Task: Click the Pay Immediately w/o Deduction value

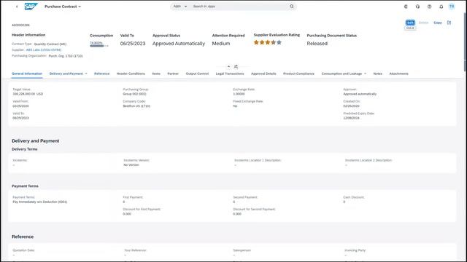Action: coord(40,202)
